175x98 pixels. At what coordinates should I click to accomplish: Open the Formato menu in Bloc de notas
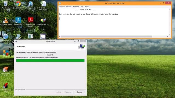(76, 7)
